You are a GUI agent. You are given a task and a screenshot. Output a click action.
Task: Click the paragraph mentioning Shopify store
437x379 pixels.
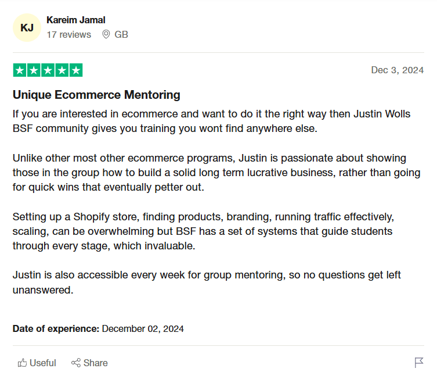click(203, 231)
